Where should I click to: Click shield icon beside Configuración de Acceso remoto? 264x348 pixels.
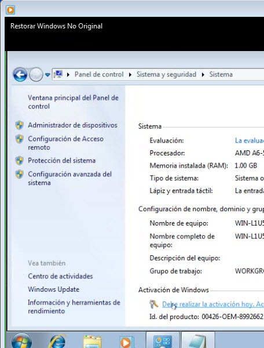point(20,139)
